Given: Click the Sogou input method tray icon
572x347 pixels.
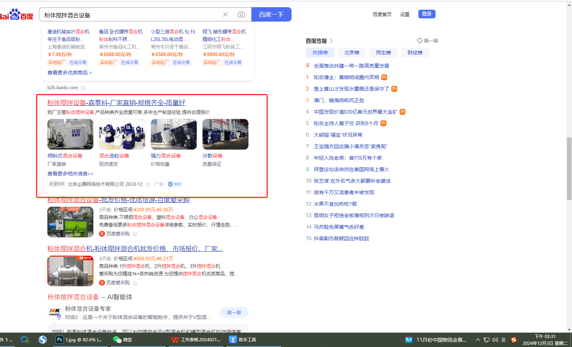Looking at the screenshot, I should (514, 340).
